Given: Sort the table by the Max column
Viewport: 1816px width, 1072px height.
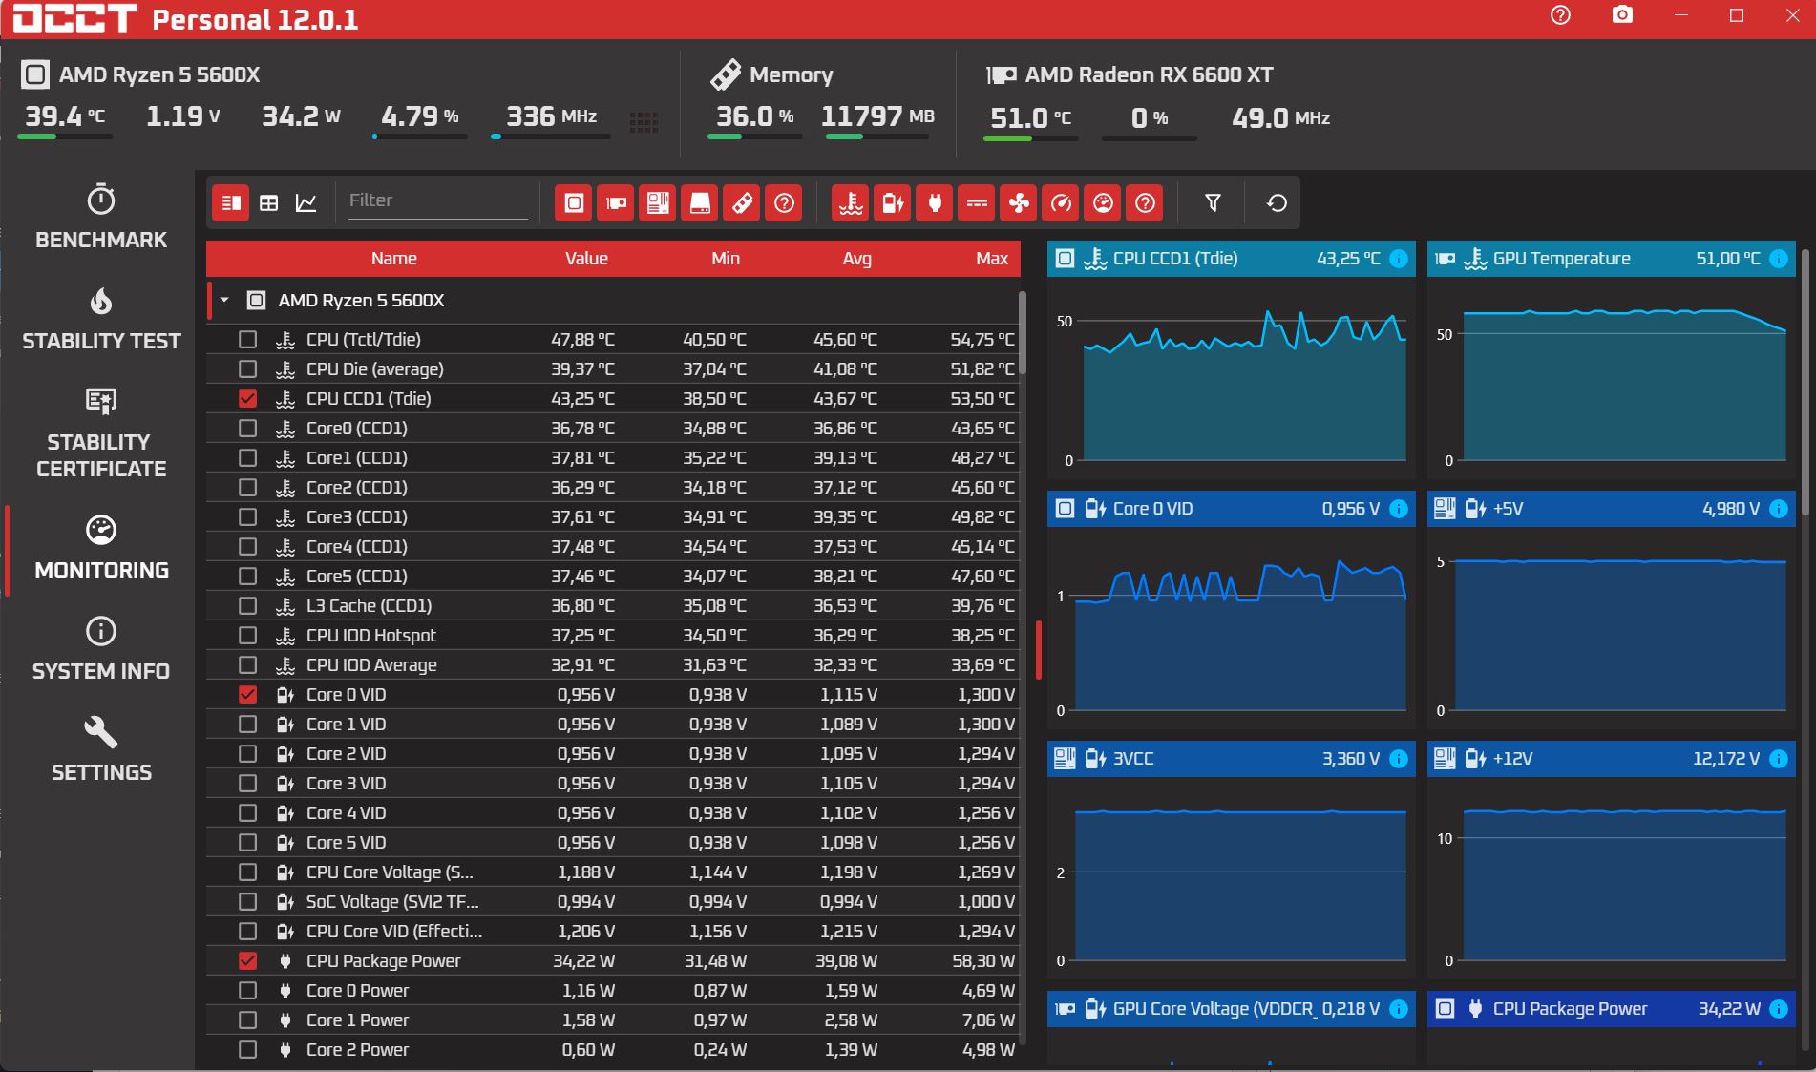Looking at the screenshot, I should (992, 259).
